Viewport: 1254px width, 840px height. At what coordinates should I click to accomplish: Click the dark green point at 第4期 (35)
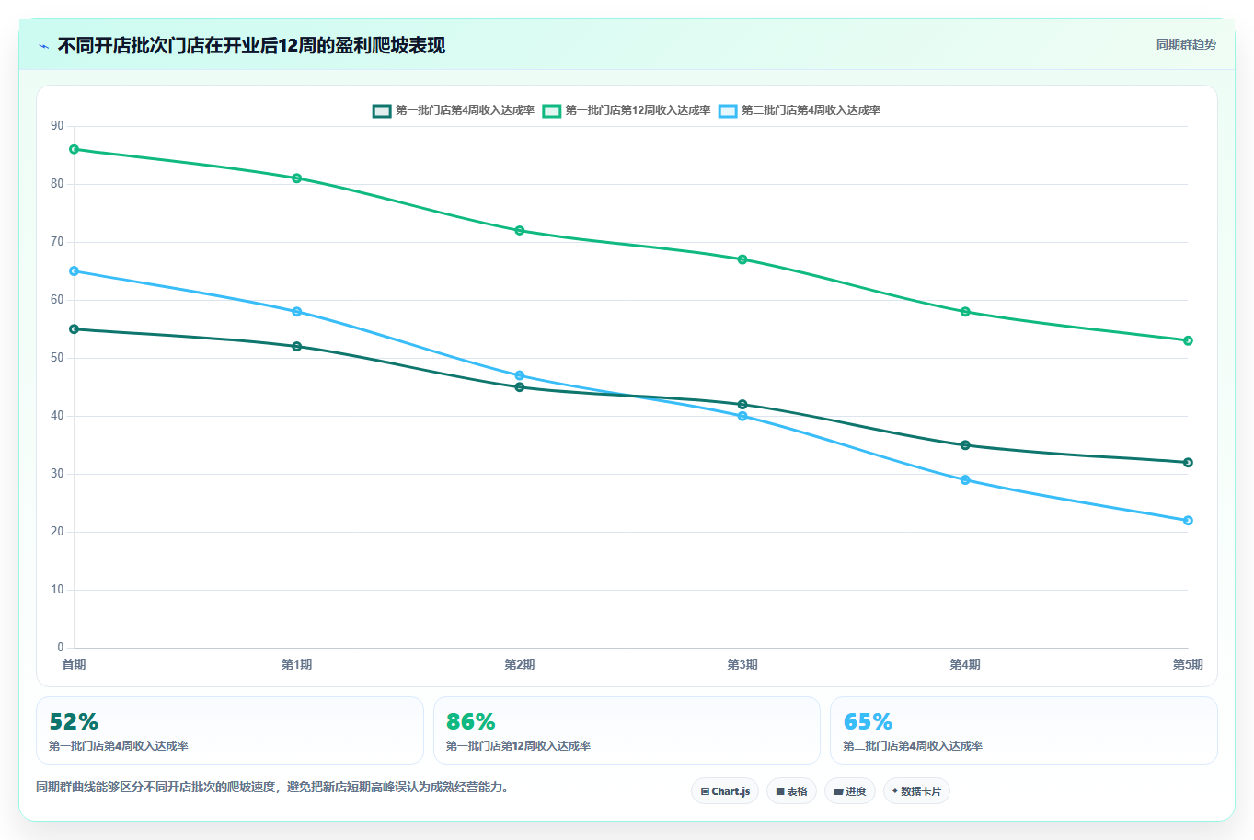(x=965, y=445)
